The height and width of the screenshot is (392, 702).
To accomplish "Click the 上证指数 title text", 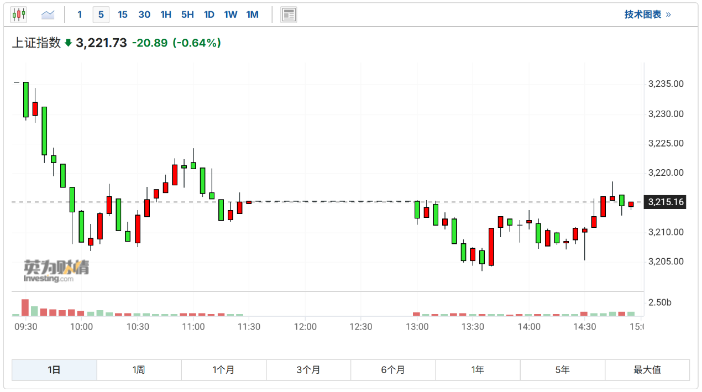I will (x=36, y=43).
